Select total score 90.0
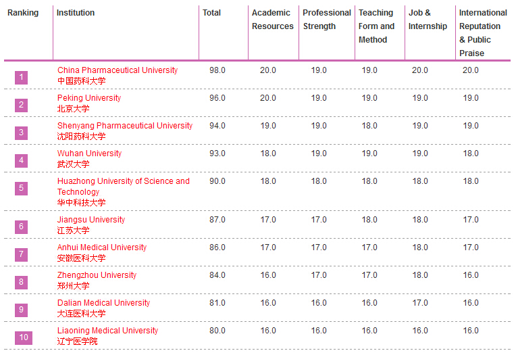 click(217, 181)
